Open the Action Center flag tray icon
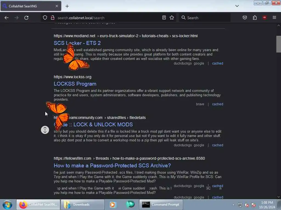This screenshot has width=281, height=210. [253, 205]
